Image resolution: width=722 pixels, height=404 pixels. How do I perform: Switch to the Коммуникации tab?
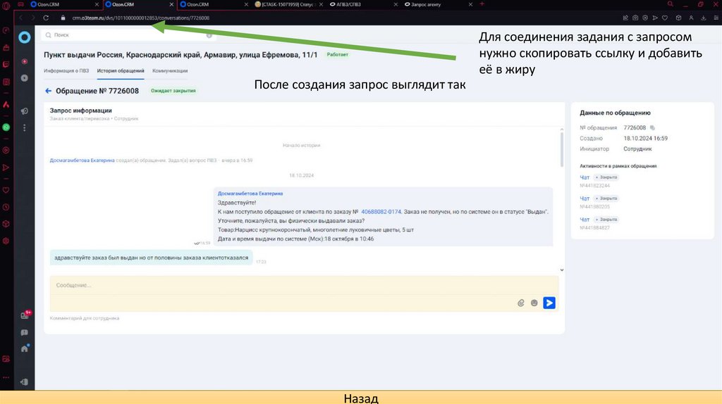pyautogui.click(x=170, y=71)
